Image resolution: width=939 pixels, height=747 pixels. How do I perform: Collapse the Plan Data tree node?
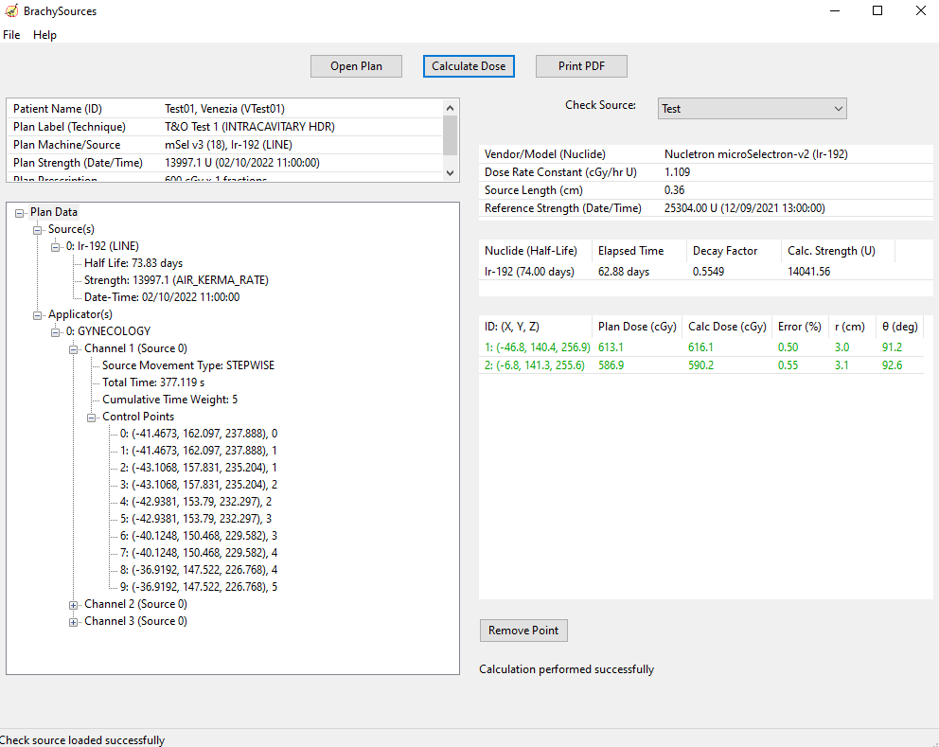pos(19,213)
